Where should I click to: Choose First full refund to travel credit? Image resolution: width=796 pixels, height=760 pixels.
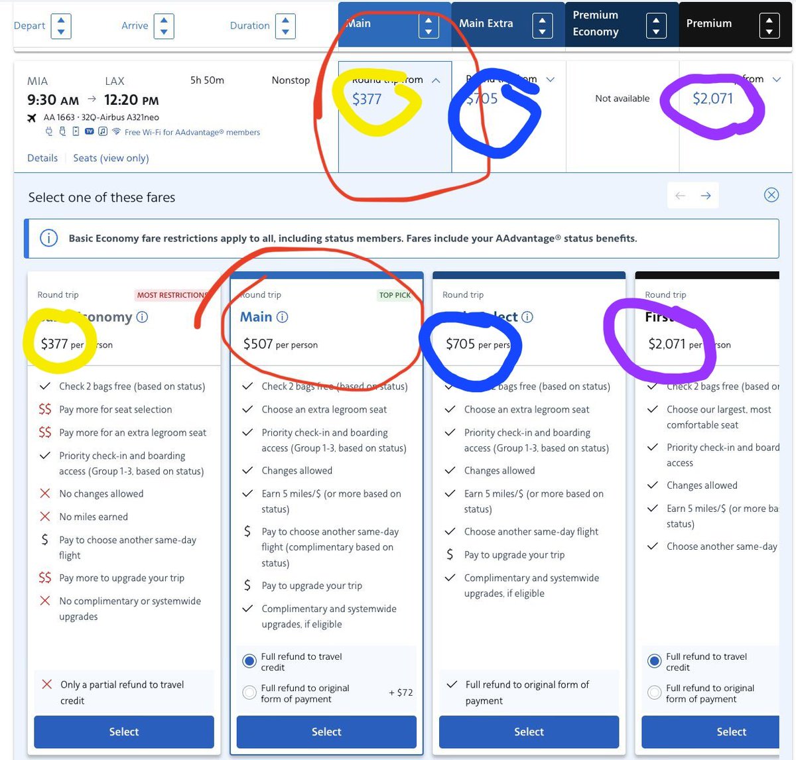[x=654, y=661]
